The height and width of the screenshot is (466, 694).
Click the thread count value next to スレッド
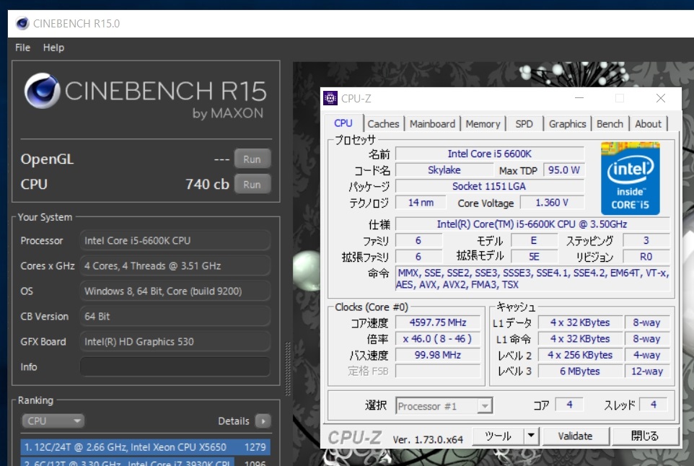(654, 405)
